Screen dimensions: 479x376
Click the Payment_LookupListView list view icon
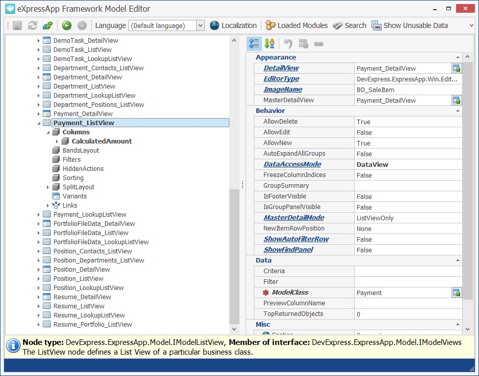47,214
